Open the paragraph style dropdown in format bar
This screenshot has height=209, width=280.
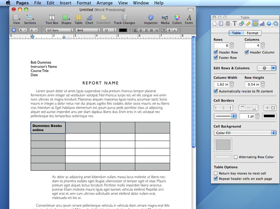23,30
